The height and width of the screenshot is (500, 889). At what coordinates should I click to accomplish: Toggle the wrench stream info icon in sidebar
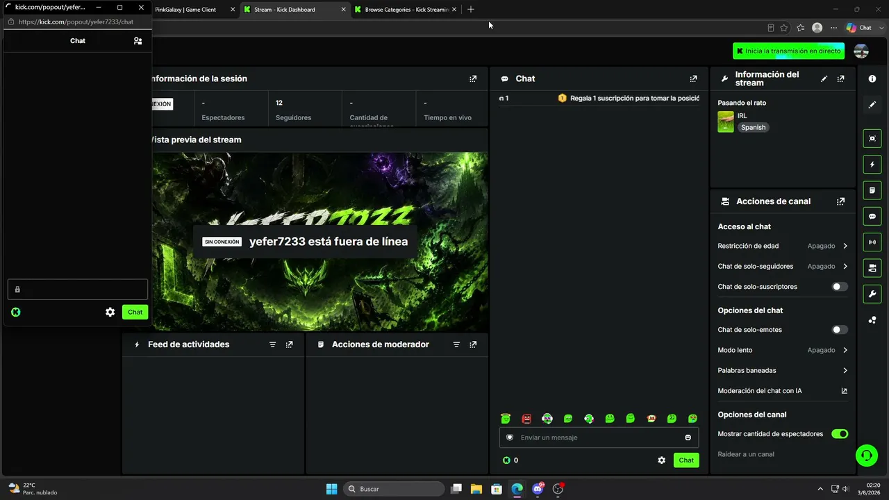tap(872, 294)
